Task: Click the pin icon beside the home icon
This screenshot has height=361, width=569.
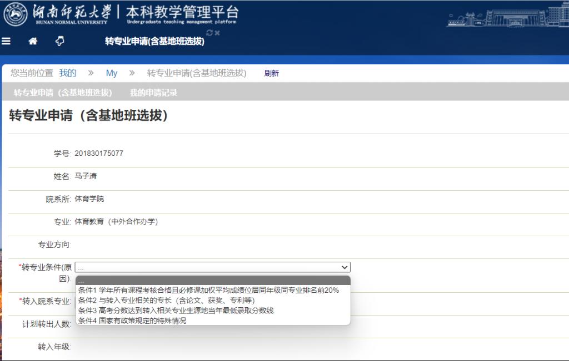Action: pyautogui.click(x=59, y=41)
